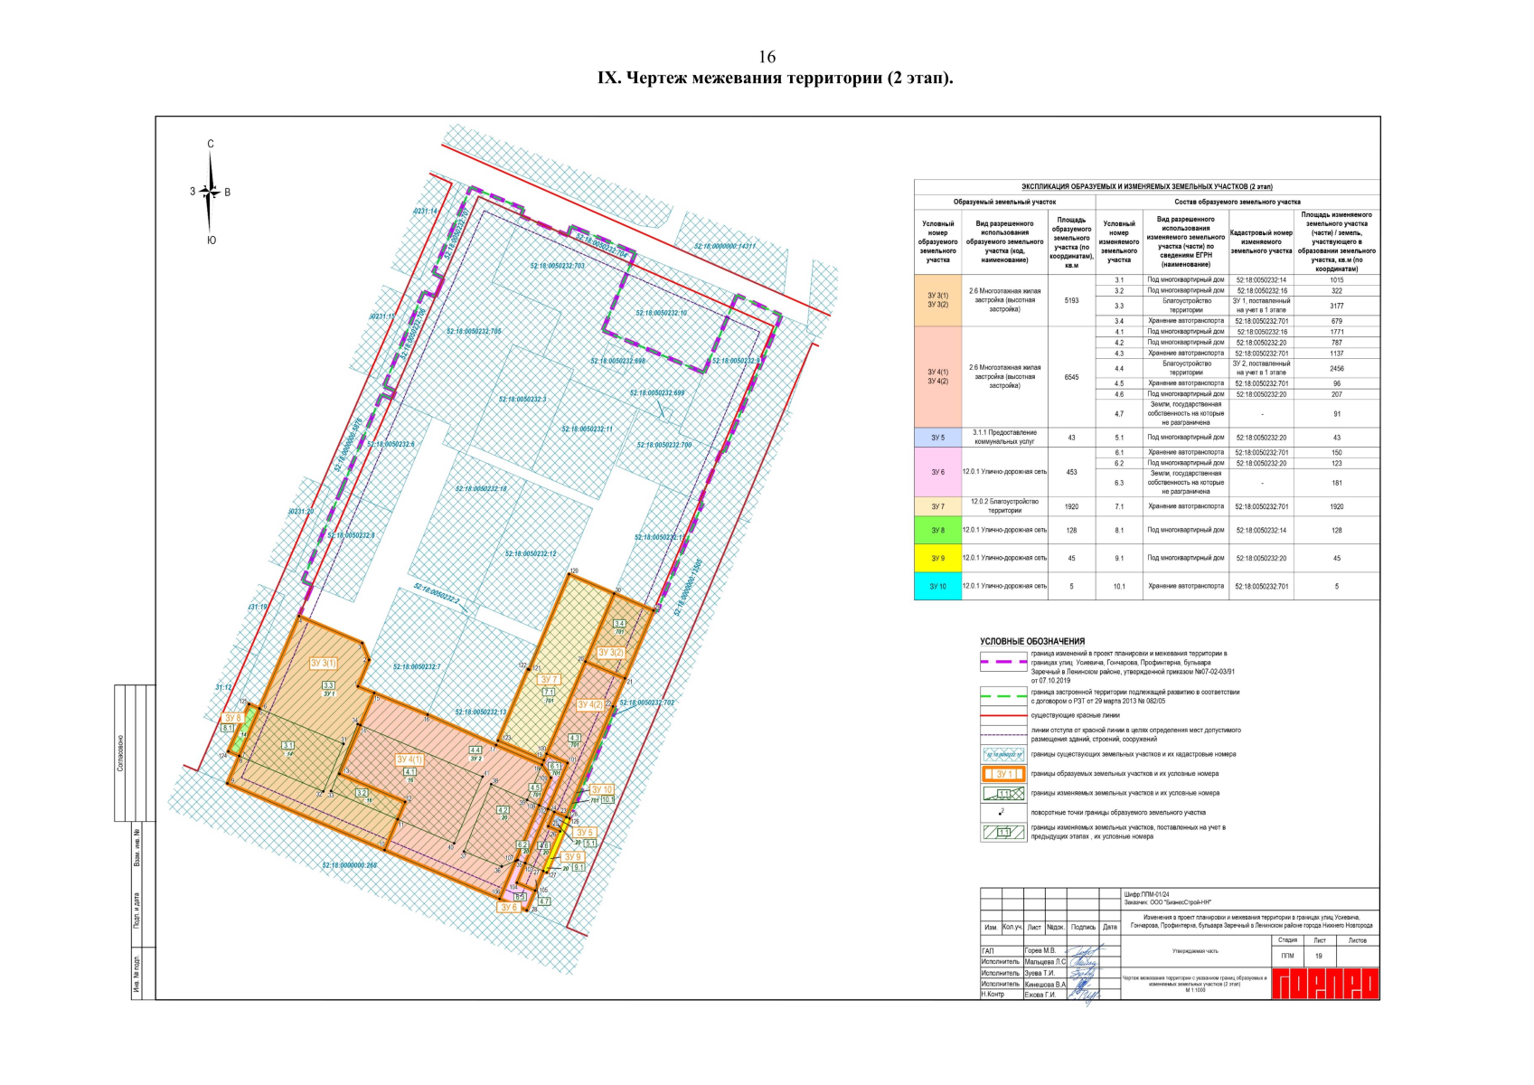This screenshot has width=1534, height=1085.
Task: Click the green dashed line legend symbol
Action: click(1003, 696)
